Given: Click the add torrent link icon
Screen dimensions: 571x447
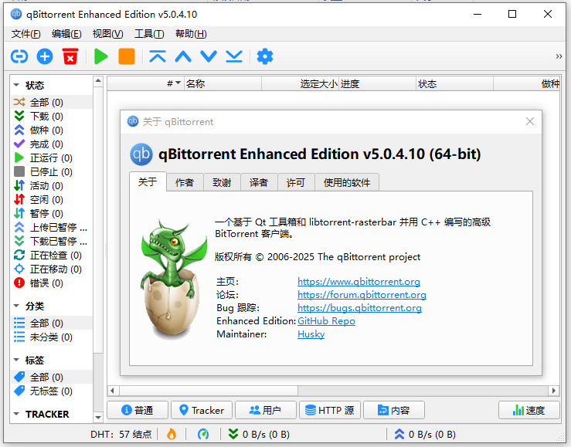Looking at the screenshot, I should (x=19, y=56).
